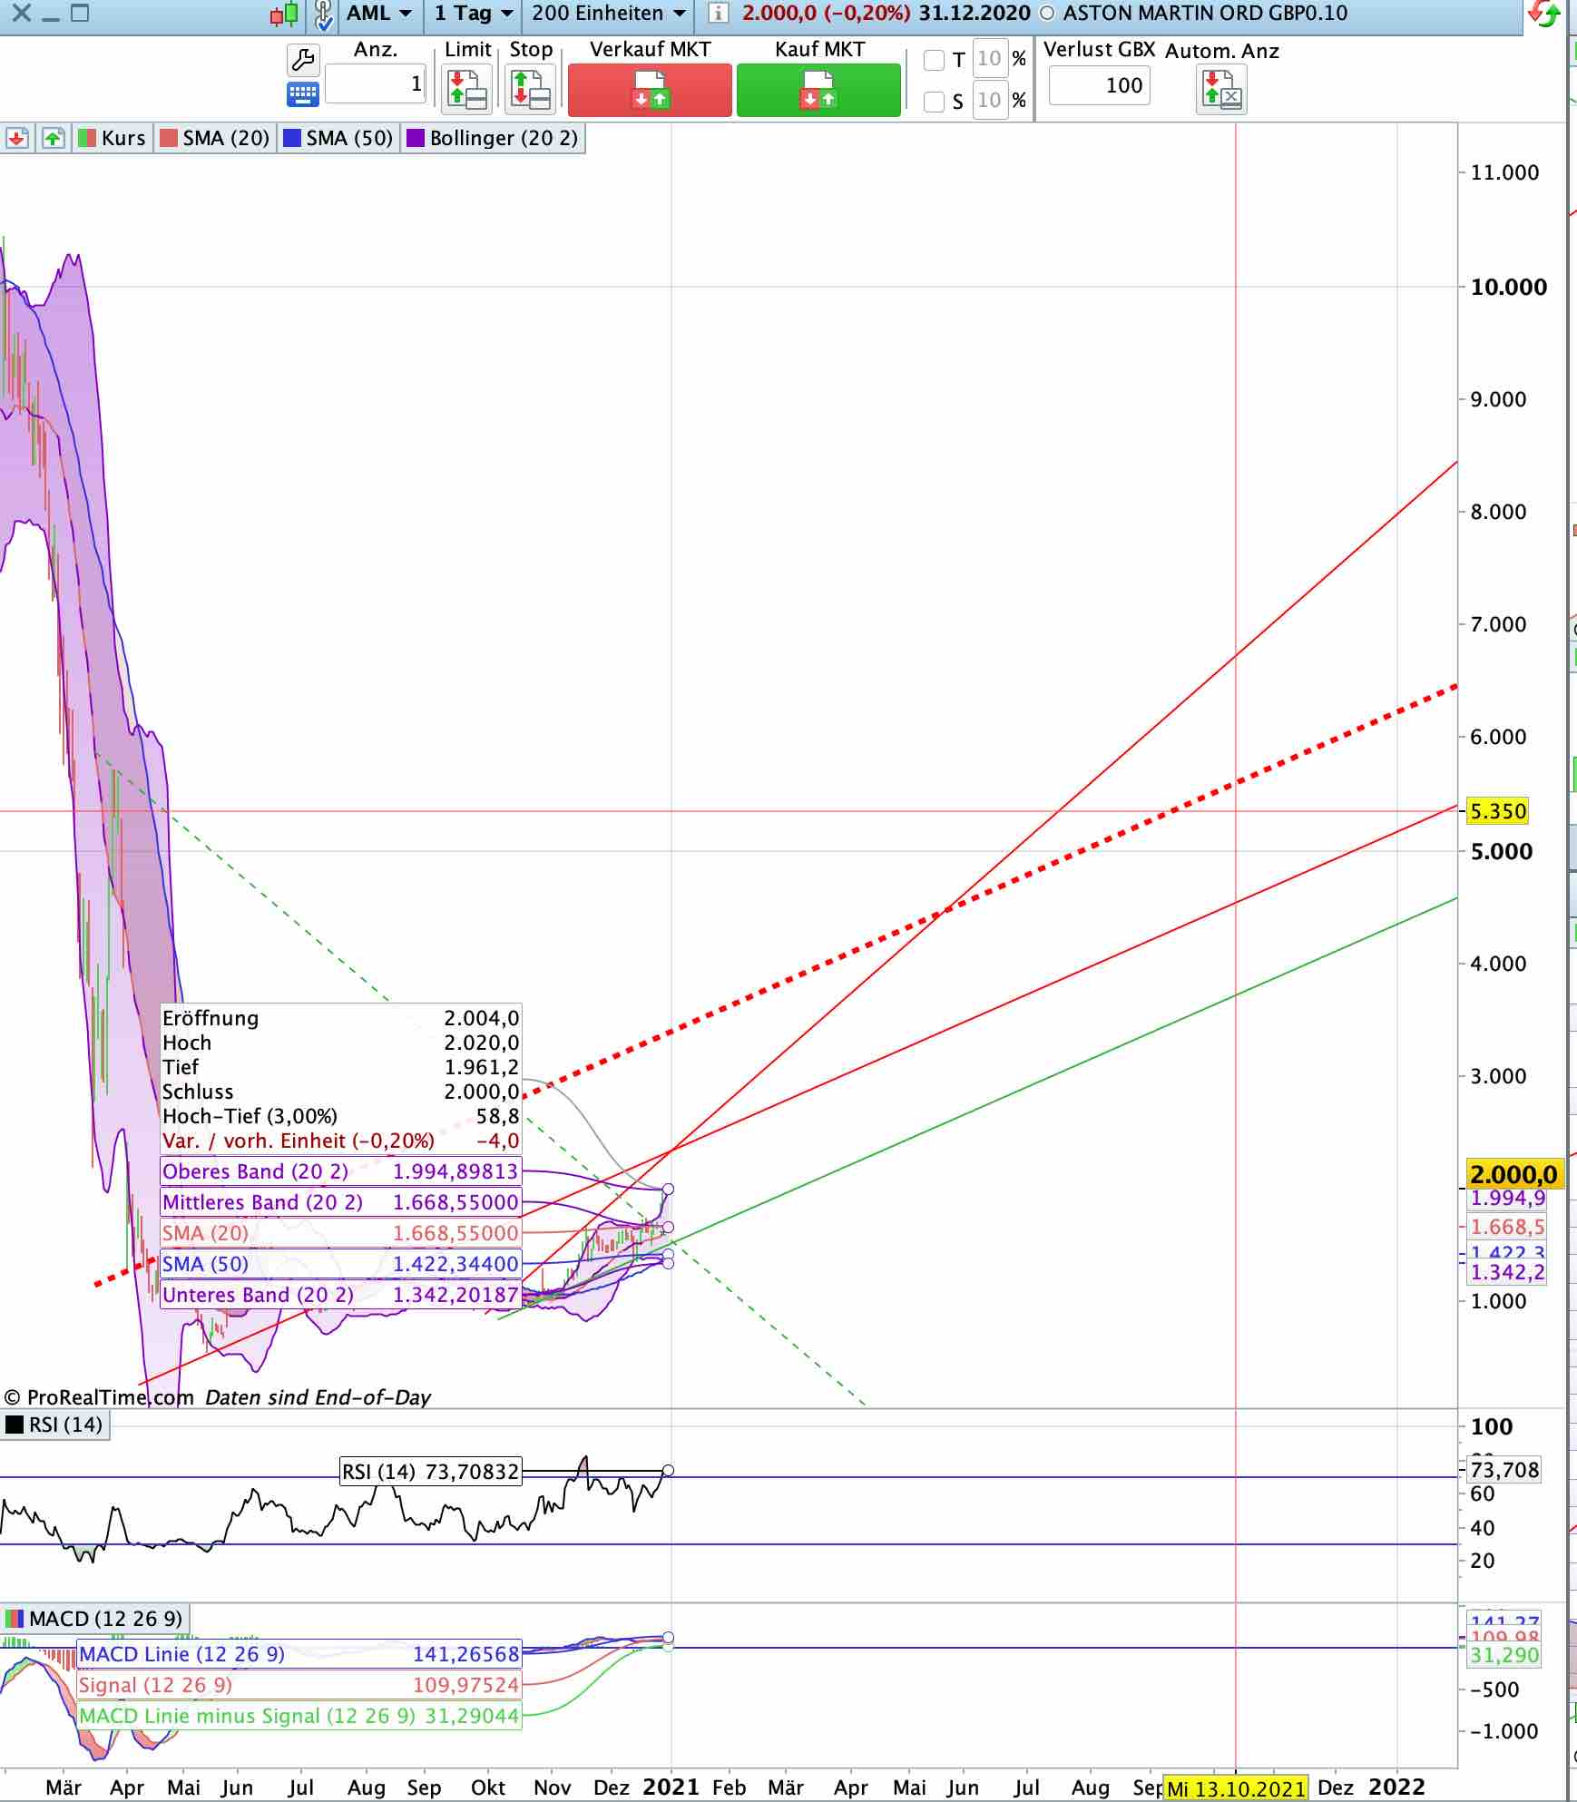Click the S percentage value field
Screen dimensions: 1577x1802
pos(989,100)
